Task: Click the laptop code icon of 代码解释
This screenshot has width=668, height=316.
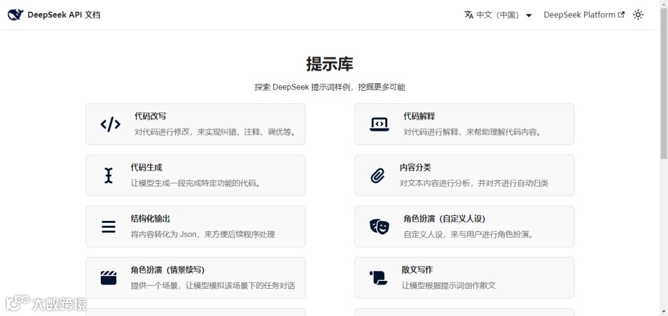Action: tap(379, 124)
